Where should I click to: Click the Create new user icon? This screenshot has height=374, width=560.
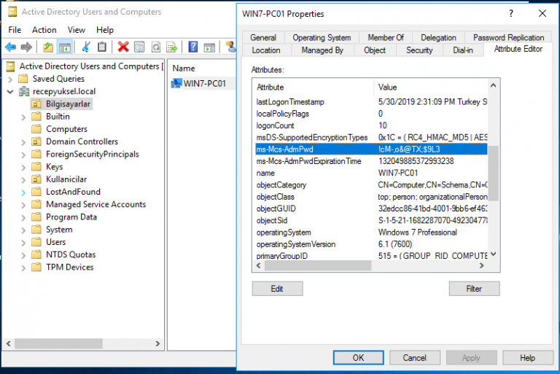[x=230, y=47]
